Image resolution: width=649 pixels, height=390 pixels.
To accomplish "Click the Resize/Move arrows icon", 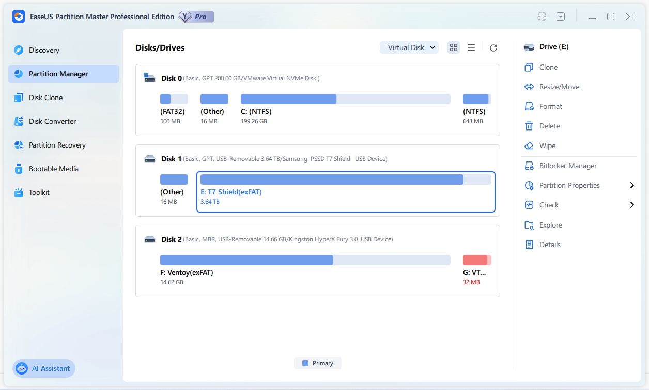I will [529, 87].
